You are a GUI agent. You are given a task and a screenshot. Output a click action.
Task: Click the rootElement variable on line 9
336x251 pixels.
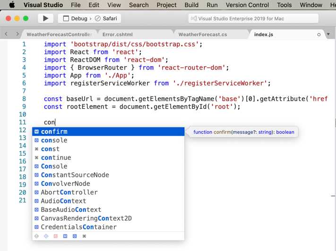pos(87,106)
